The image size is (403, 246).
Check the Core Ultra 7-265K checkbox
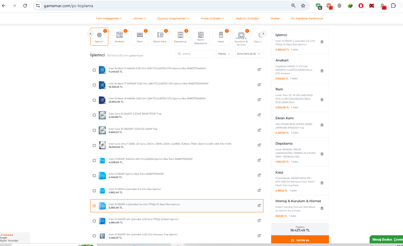point(94,146)
